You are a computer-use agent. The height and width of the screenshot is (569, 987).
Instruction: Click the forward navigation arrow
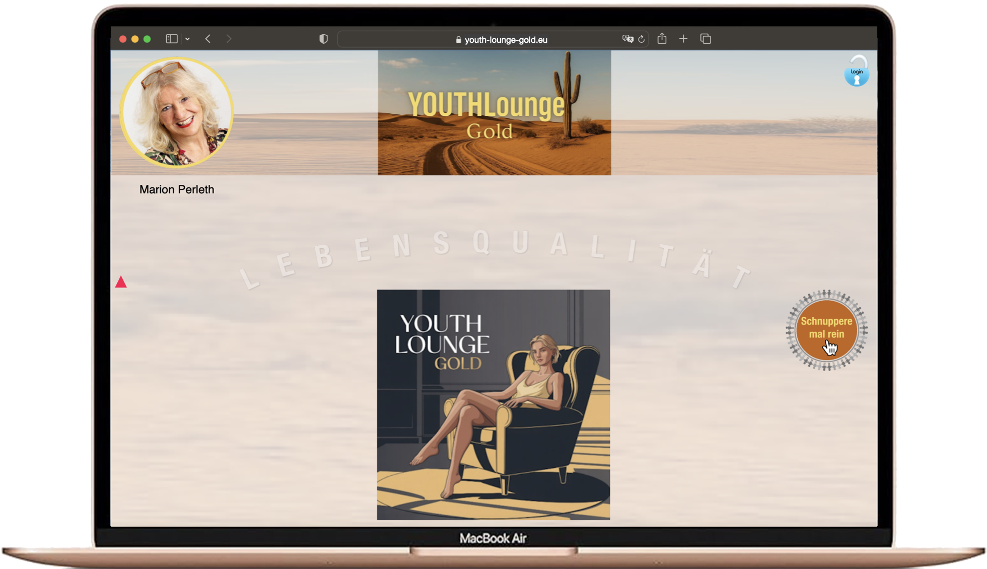click(229, 39)
